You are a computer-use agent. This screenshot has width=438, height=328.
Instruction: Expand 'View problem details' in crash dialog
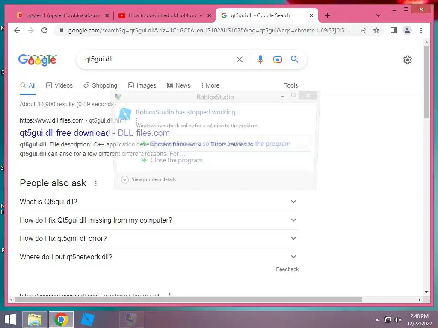pos(148,179)
